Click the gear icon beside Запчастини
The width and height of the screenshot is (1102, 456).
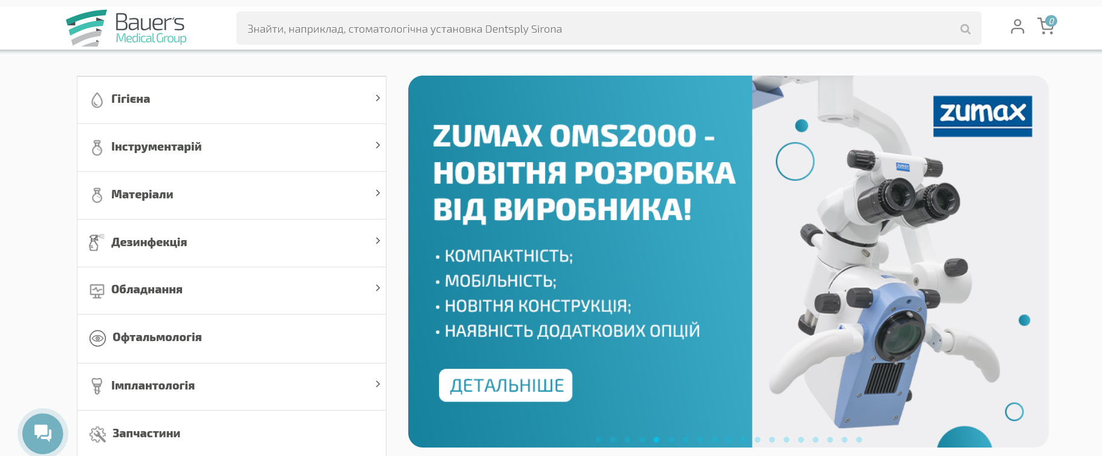(x=97, y=434)
